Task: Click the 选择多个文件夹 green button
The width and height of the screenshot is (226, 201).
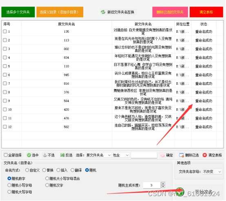Action: (18, 12)
